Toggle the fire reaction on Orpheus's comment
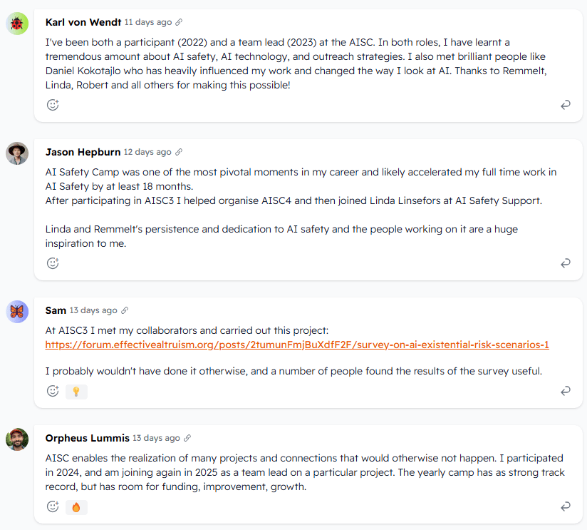The image size is (587, 530). pos(76,506)
